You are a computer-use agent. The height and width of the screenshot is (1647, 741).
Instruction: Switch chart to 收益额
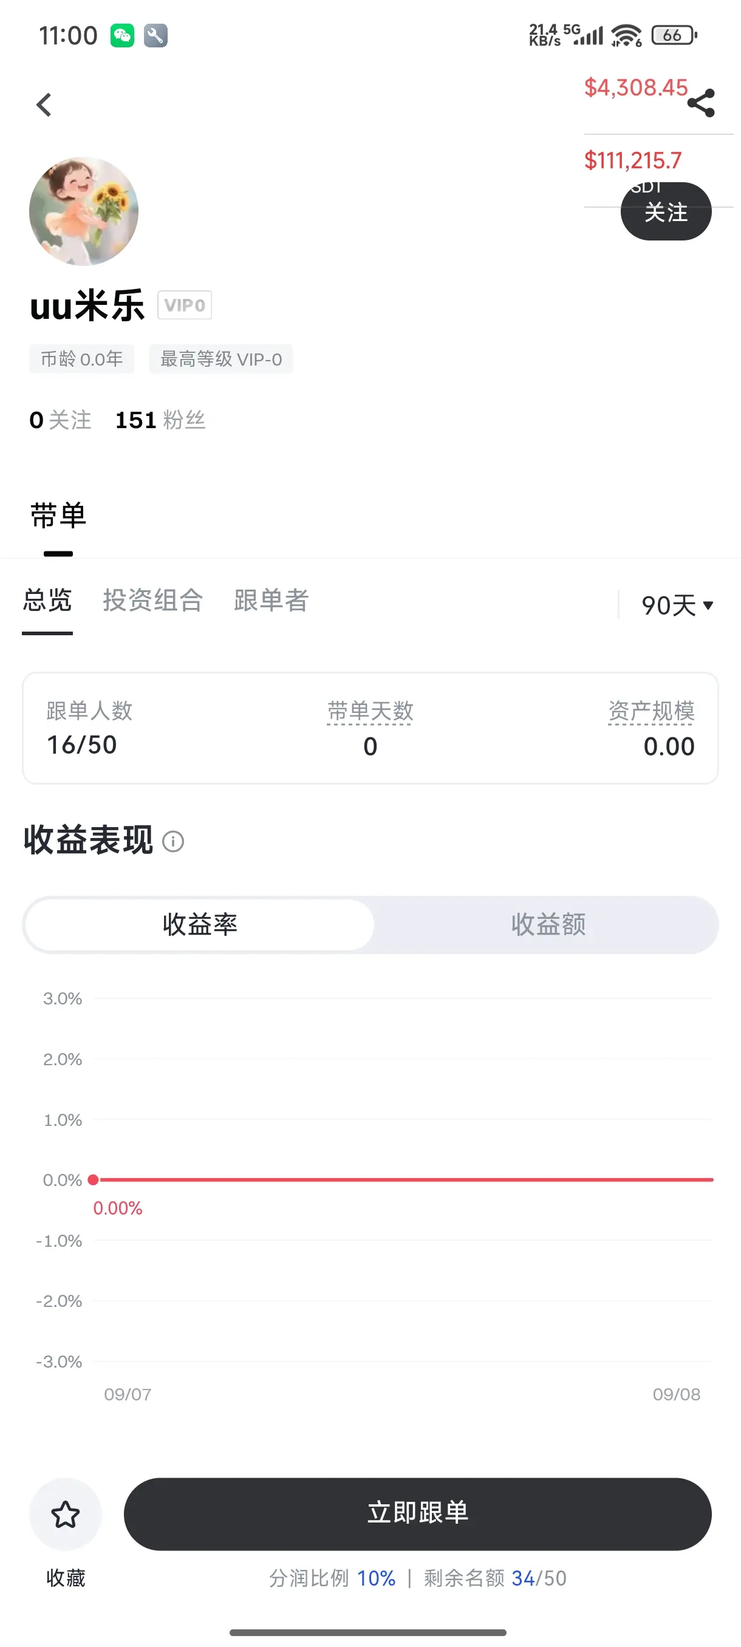(548, 924)
